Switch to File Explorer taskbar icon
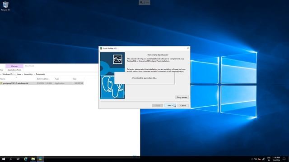The height and width of the screenshot is (162, 289). [x=33, y=159]
